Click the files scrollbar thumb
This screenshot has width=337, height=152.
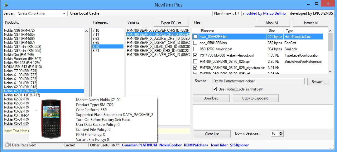click(x=330, y=42)
